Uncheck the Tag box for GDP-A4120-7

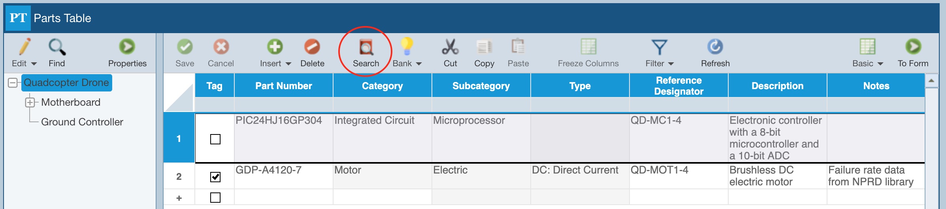click(215, 177)
